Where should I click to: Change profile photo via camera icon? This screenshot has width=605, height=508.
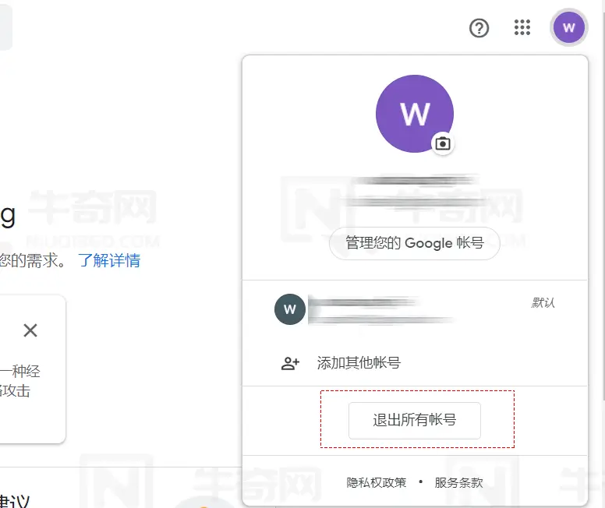(443, 144)
